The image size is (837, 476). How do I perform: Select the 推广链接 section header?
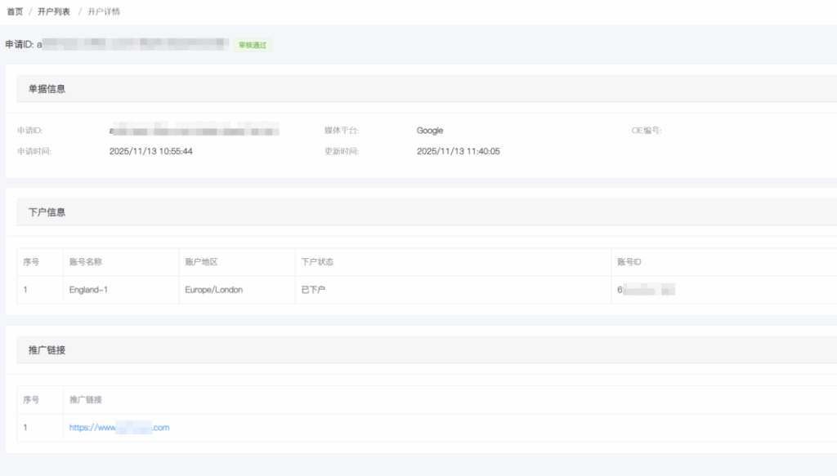pyautogui.click(x=47, y=349)
